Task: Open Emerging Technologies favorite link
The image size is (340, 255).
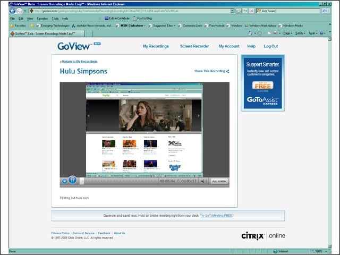Action: (53, 25)
